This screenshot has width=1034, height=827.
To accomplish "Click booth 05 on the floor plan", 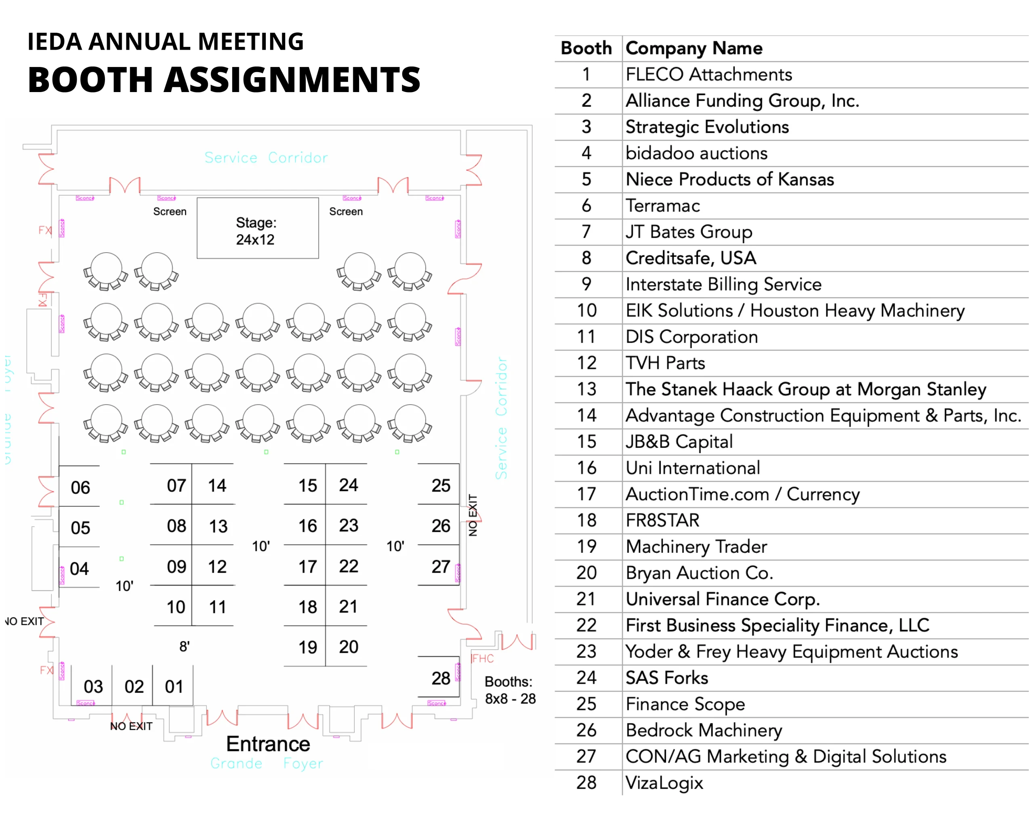I will (x=80, y=528).
